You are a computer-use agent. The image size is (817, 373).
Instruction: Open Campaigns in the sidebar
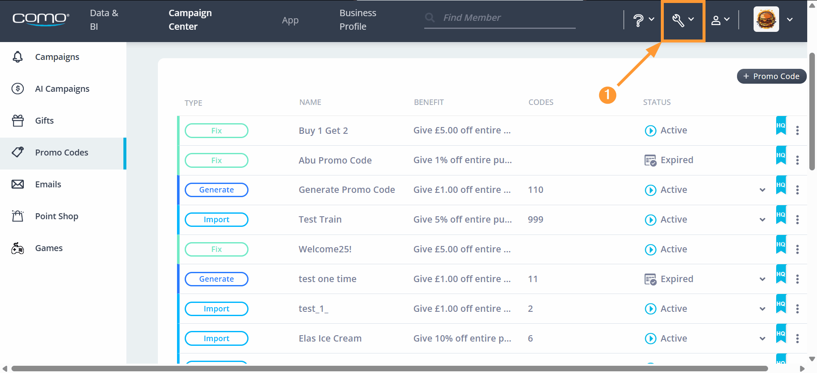(x=63, y=57)
